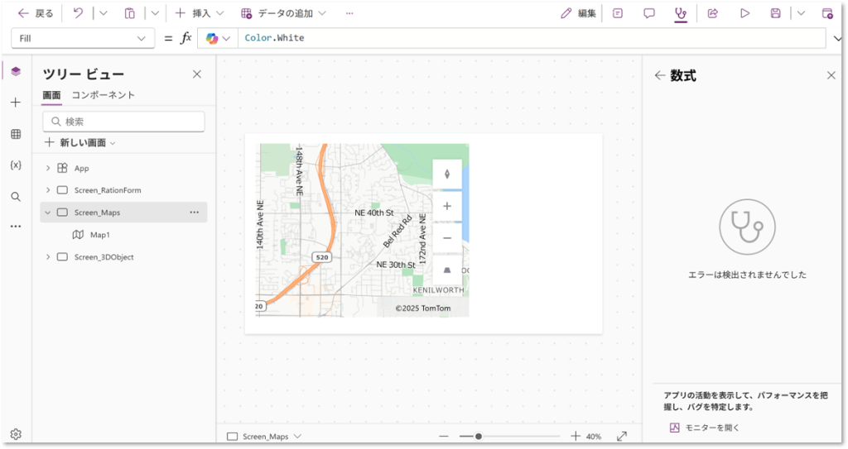This screenshot has width=848, height=449.
Task: Click the 検索 search field
Action: 124,122
